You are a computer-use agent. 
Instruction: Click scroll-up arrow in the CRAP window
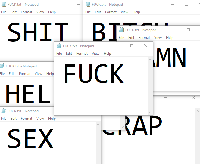pyautogui.click(x=198, y=111)
